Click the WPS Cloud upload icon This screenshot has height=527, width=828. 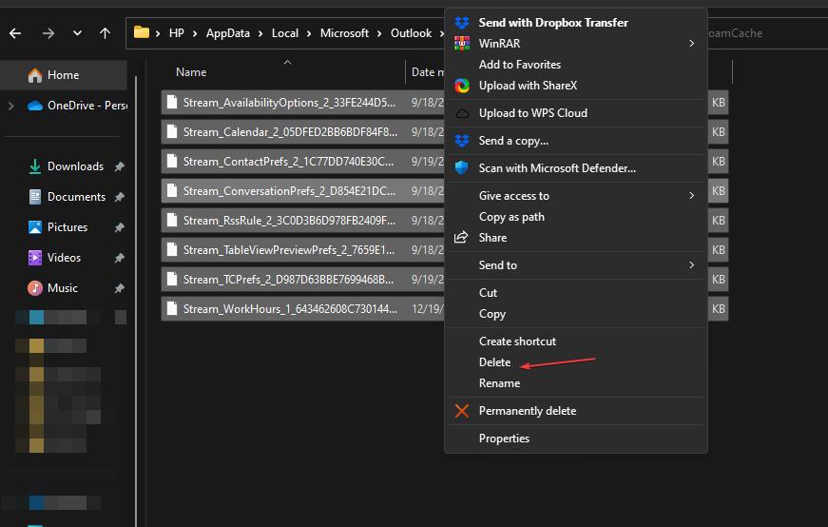[462, 113]
